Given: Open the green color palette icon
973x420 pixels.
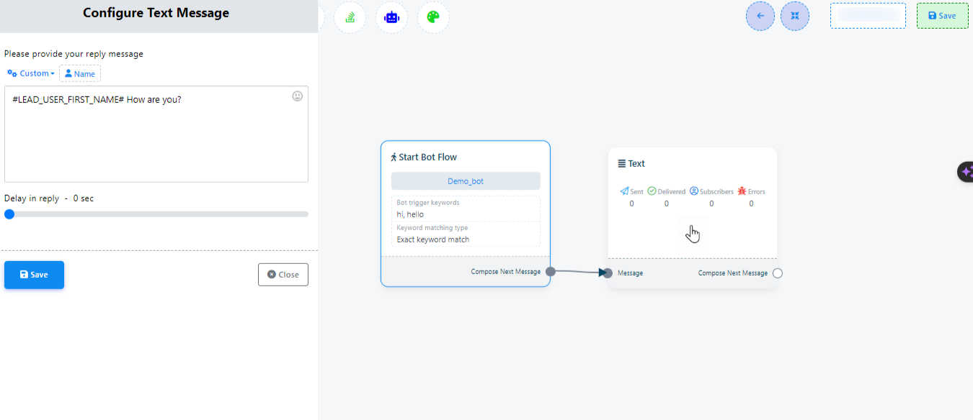Looking at the screenshot, I should pos(433,17).
